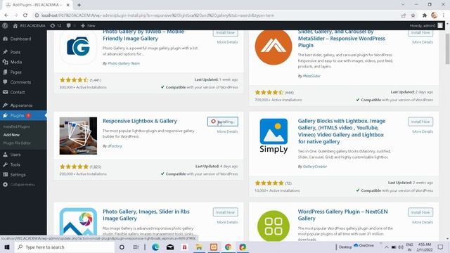Open Tools in sidebar

click(15, 164)
